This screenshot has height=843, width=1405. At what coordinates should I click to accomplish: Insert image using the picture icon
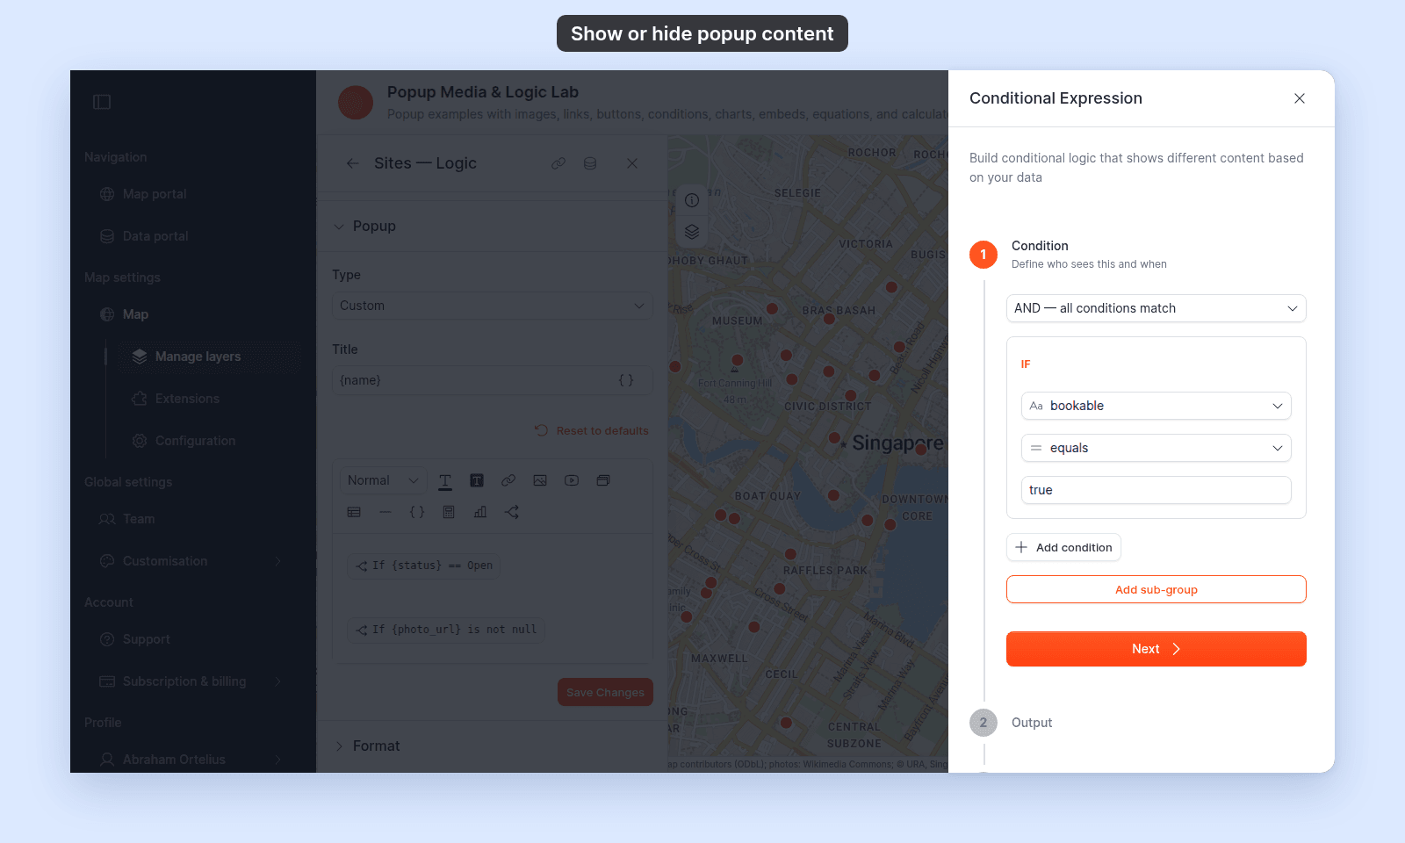point(540,480)
